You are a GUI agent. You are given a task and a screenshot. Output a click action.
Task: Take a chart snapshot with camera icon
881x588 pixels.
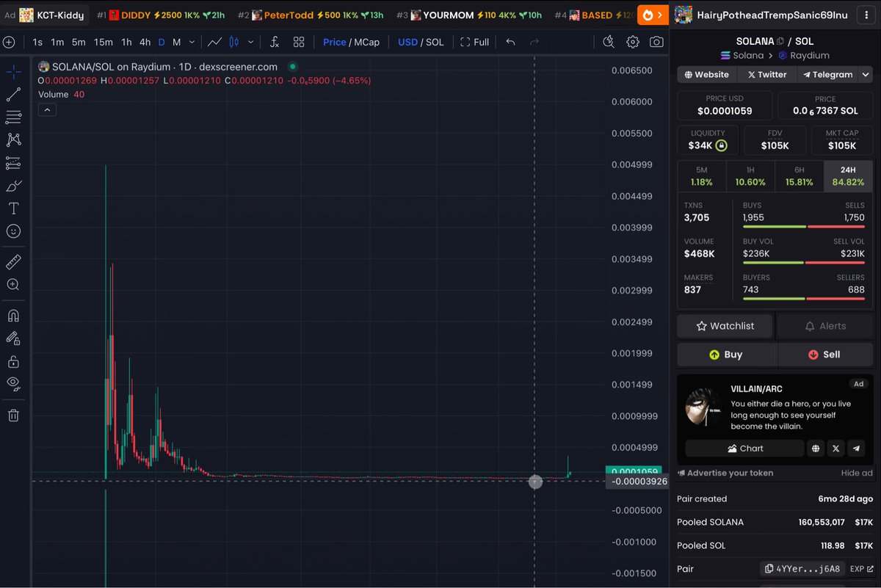coord(656,42)
